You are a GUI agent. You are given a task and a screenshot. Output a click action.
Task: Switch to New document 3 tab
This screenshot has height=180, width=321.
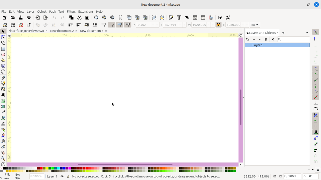[x=92, y=31]
